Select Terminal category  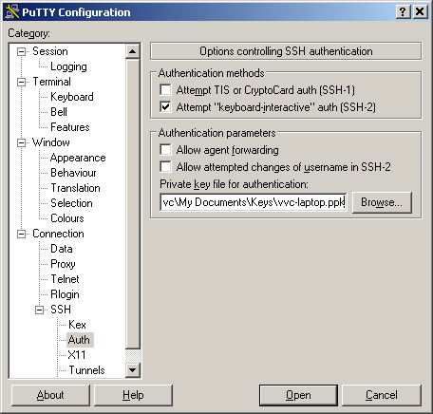click(x=51, y=82)
